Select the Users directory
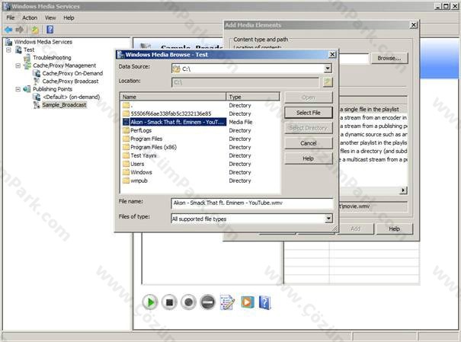The width and height of the screenshot is (461, 342). (x=133, y=164)
